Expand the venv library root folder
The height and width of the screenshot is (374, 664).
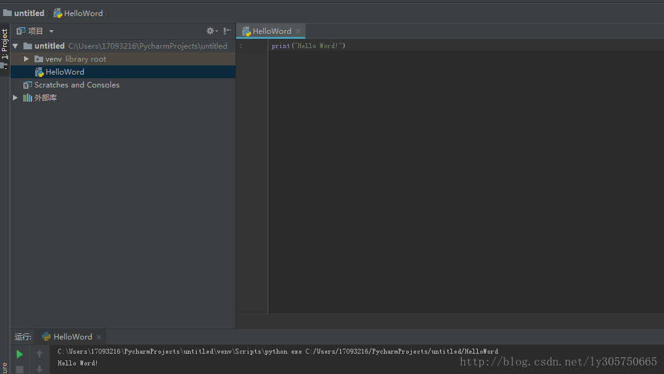27,59
